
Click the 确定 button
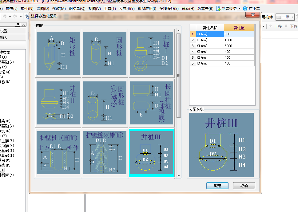tap(217, 186)
